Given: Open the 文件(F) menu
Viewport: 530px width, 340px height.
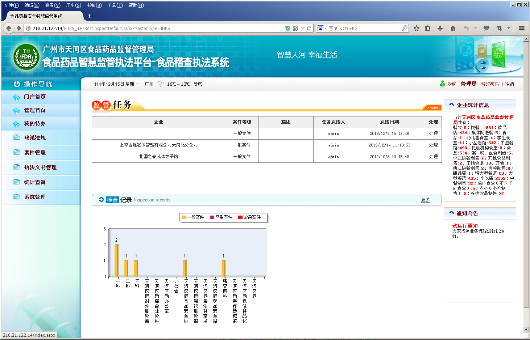Looking at the screenshot, I should coord(11,5).
